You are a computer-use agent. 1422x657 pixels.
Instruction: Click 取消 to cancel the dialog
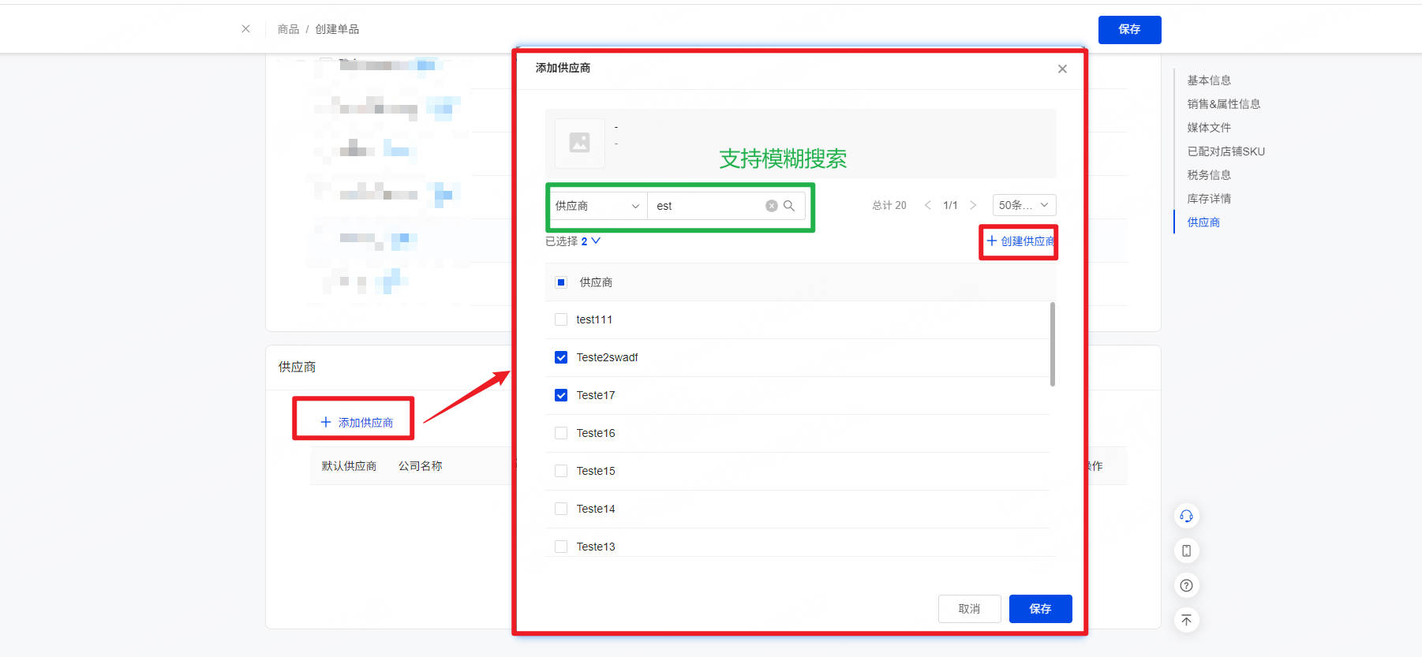click(969, 609)
